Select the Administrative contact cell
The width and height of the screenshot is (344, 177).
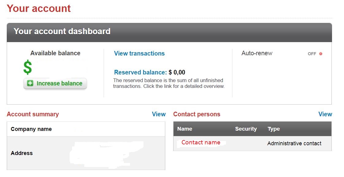click(294, 143)
